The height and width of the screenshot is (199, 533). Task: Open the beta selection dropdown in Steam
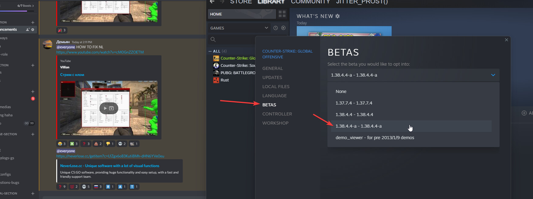(413, 75)
